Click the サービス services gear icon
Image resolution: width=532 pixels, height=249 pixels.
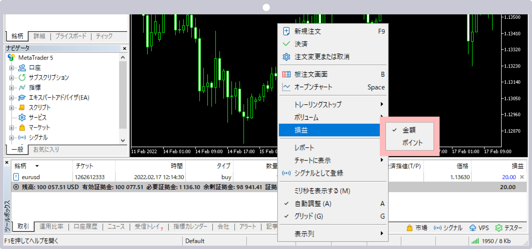tap(22, 117)
